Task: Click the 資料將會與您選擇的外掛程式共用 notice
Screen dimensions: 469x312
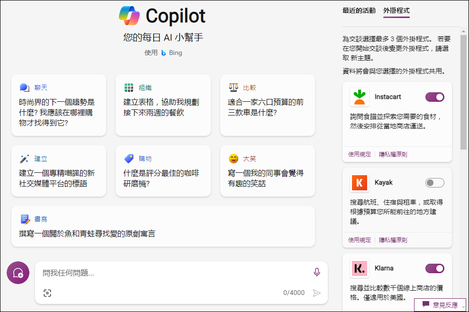Action: tap(395, 71)
